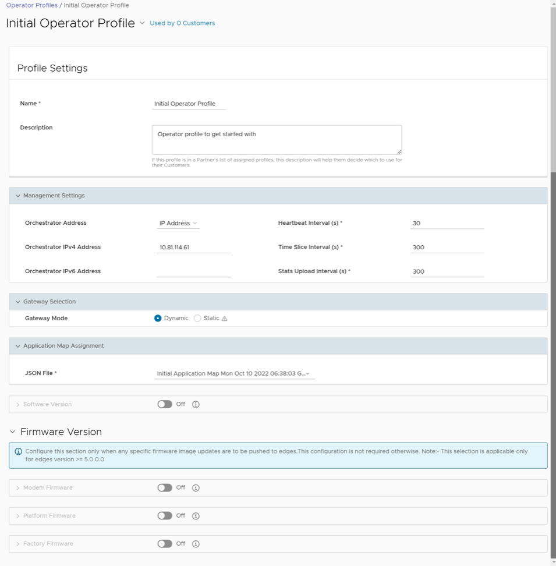
Task: Open the Used by 0 Customers link
Action: pyautogui.click(x=182, y=24)
